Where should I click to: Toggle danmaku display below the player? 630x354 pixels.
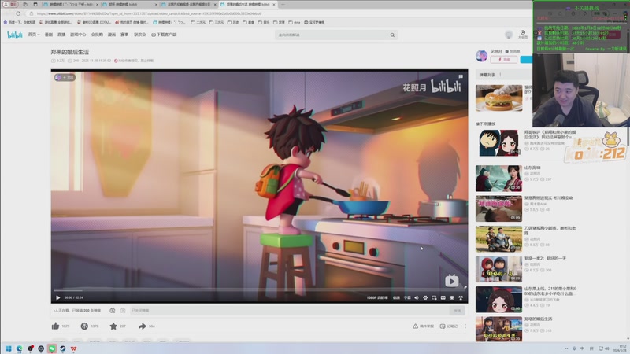pos(113,311)
